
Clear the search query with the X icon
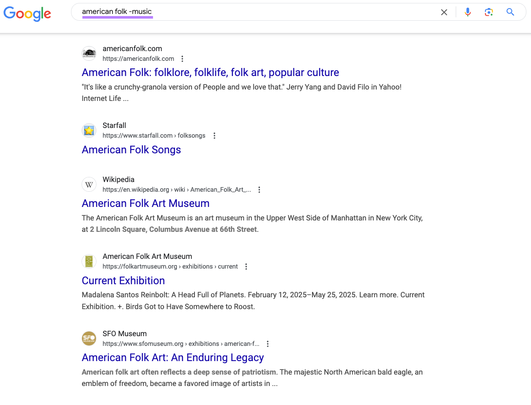tap(444, 12)
